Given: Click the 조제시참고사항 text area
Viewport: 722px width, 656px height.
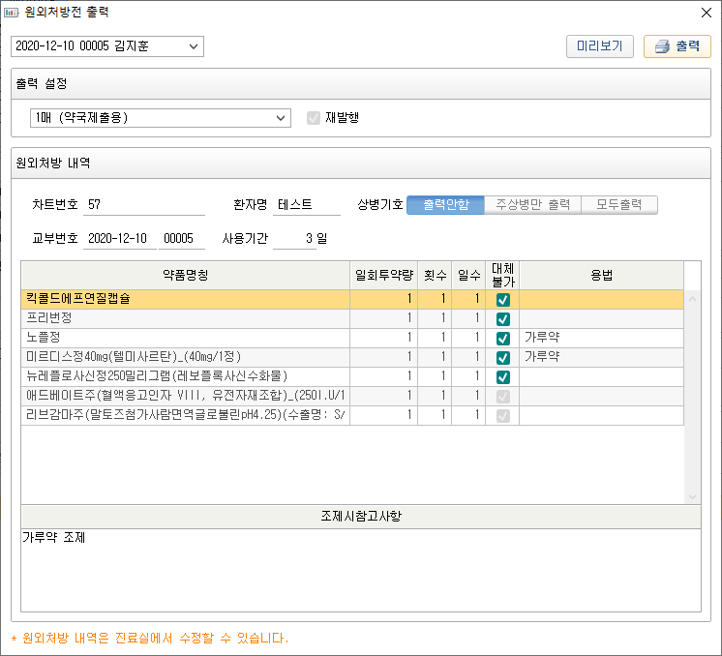Looking at the screenshot, I should point(360,570).
